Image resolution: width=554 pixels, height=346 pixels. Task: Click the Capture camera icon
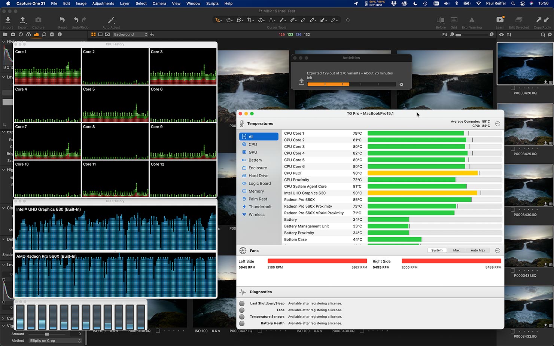38,20
